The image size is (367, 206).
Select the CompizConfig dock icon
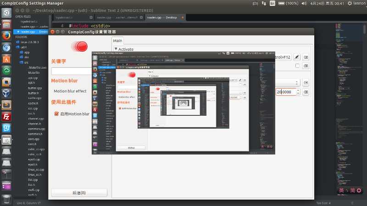point(6,140)
